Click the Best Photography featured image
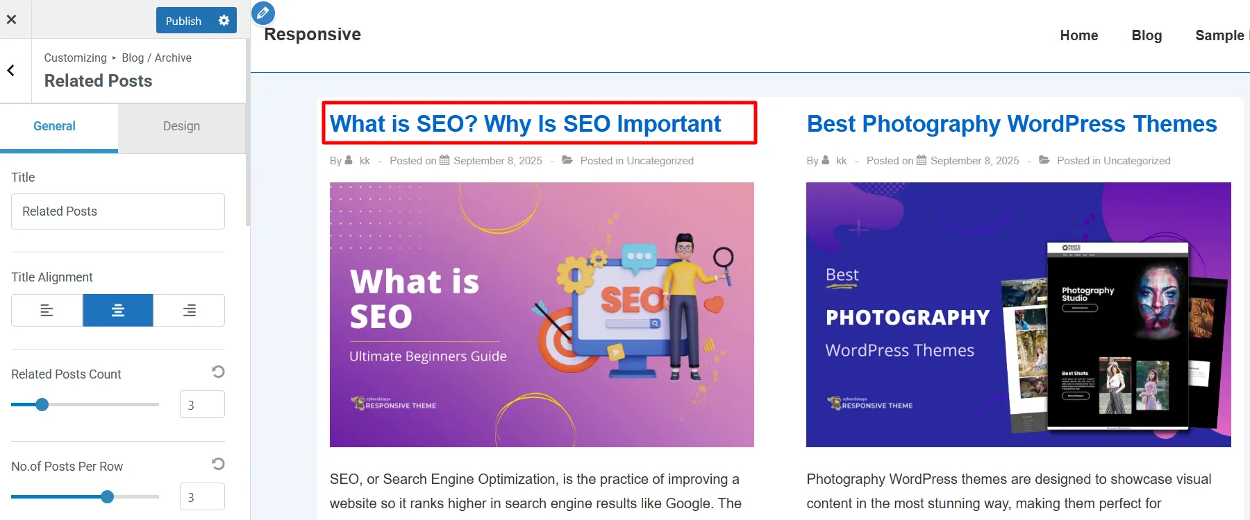This screenshot has height=520, width=1250. coord(1019,315)
